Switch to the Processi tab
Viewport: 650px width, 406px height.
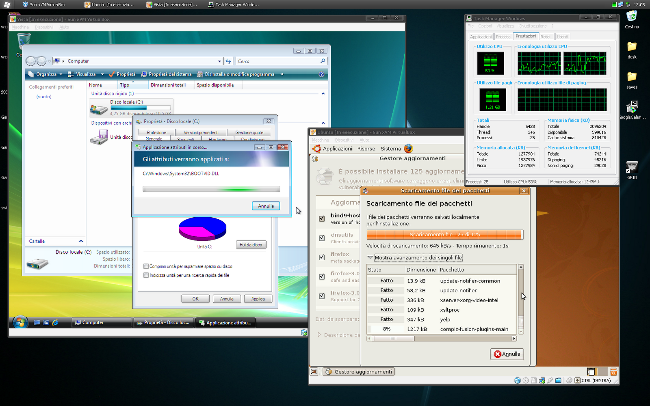pyautogui.click(x=503, y=37)
